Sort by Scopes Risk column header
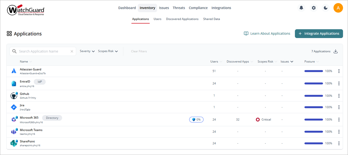 point(267,62)
